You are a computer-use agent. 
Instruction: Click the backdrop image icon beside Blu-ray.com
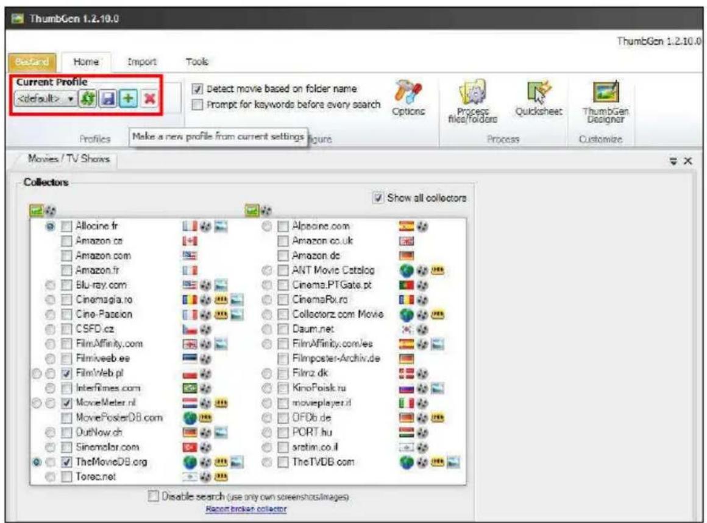tap(221, 285)
